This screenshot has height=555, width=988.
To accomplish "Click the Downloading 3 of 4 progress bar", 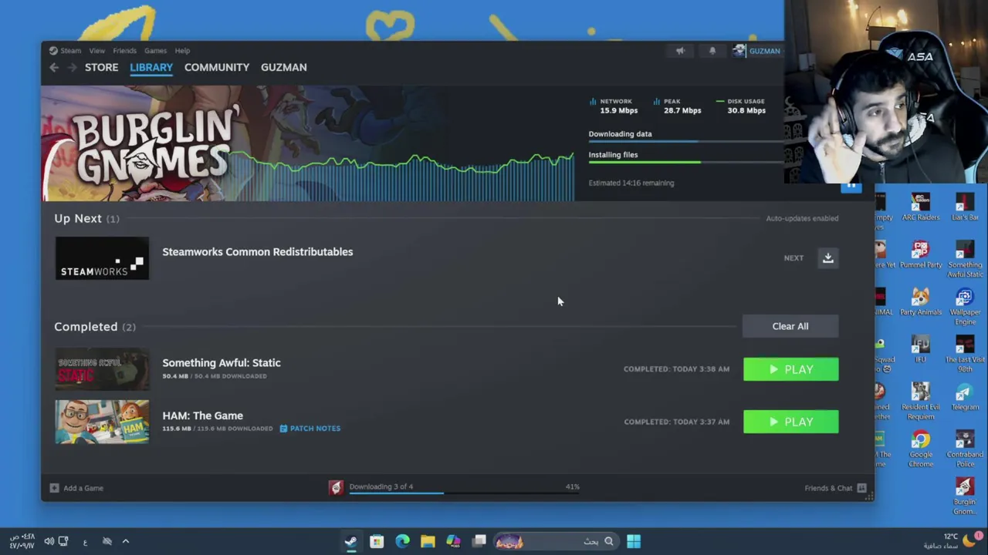I will click(x=464, y=493).
